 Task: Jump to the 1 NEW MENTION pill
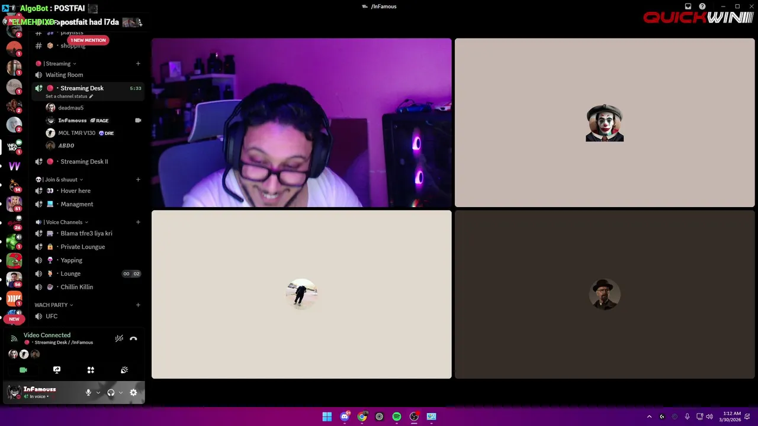(x=88, y=40)
